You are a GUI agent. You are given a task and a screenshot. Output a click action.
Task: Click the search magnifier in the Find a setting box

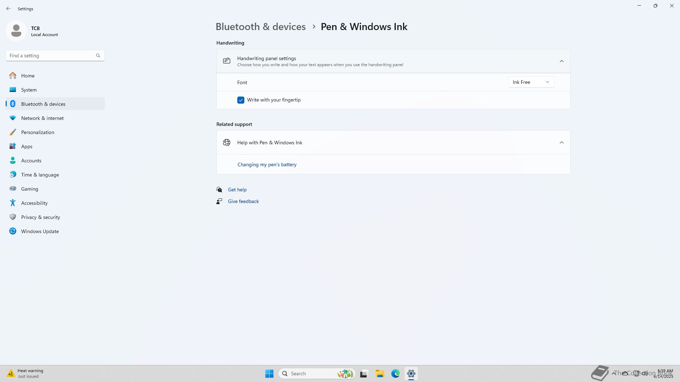click(x=98, y=56)
